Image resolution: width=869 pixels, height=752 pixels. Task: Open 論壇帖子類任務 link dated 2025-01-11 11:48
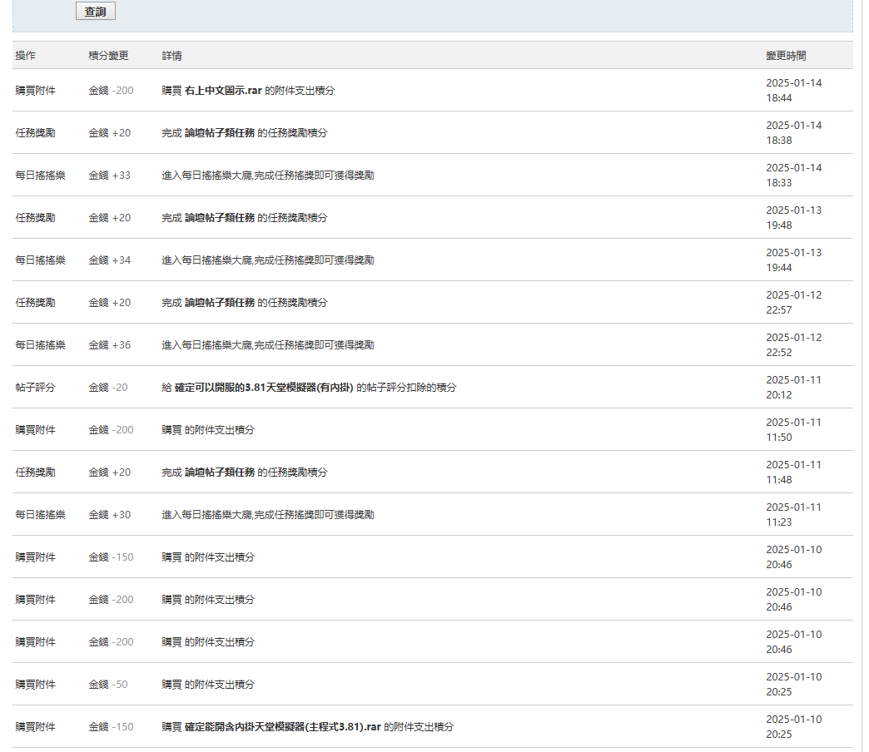click(x=220, y=472)
